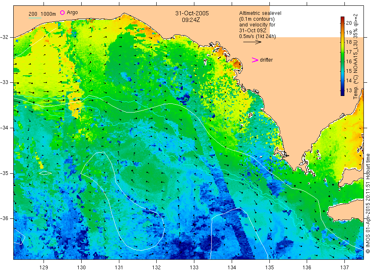The height and width of the screenshot is (273, 373).
Task: Click the 'Temp. (°C) NOAA15_L3U' axis label
Action: [x=356, y=70]
